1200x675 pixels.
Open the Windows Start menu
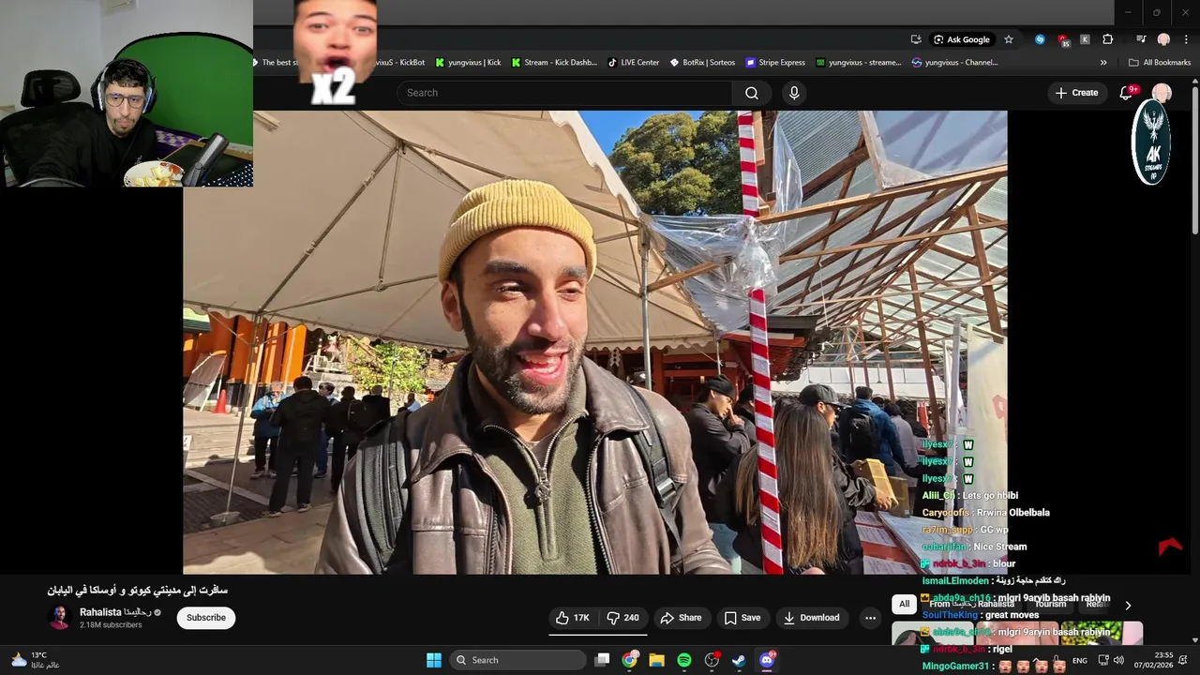(x=434, y=660)
